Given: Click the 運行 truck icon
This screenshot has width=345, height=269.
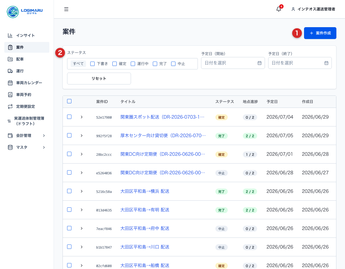Looking at the screenshot, I should click(x=10, y=71).
